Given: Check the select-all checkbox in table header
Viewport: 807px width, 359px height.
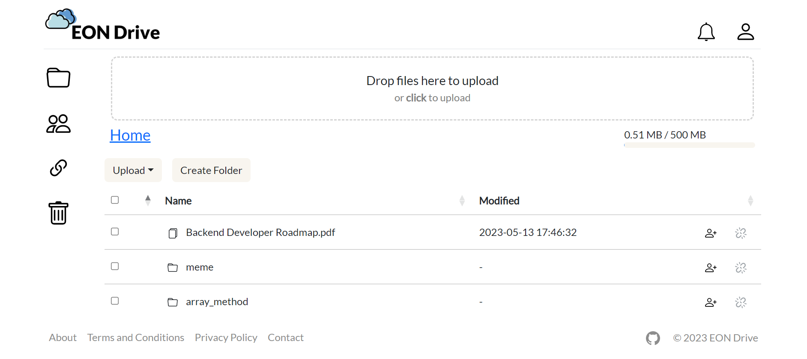Looking at the screenshot, I should click(114, 200).
